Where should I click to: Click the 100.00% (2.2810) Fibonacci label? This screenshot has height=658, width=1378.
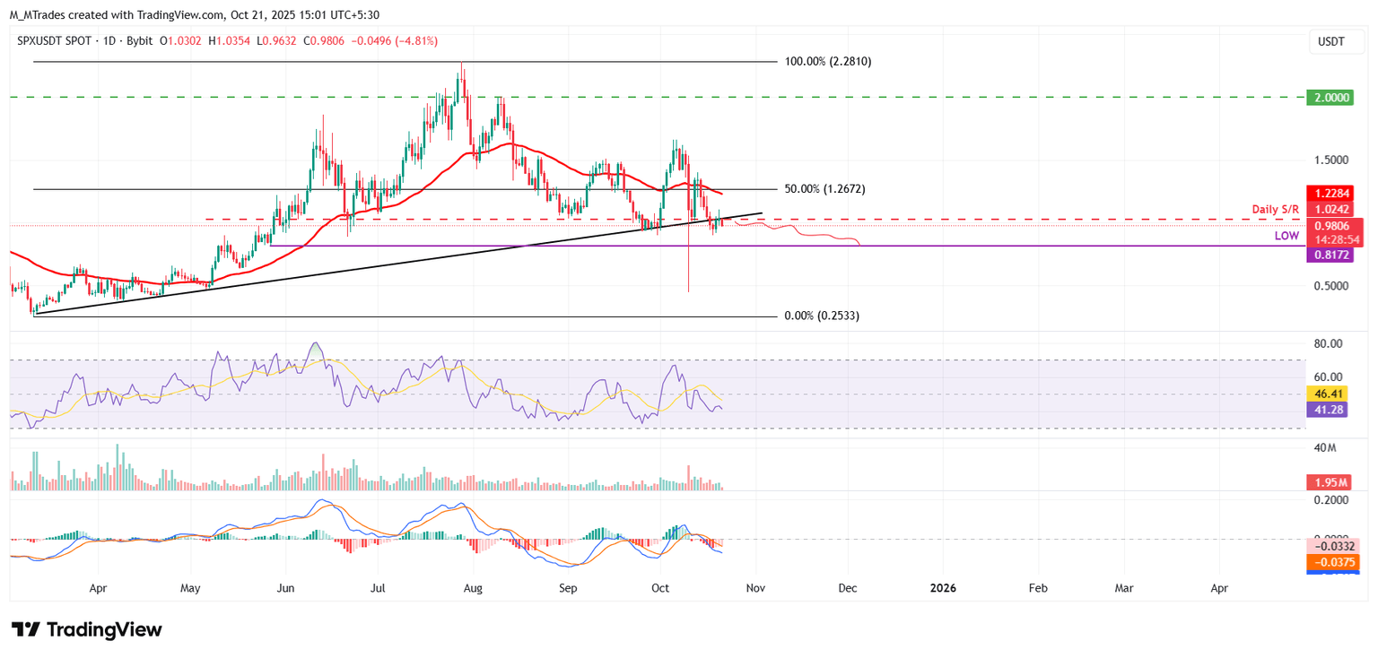827,62
